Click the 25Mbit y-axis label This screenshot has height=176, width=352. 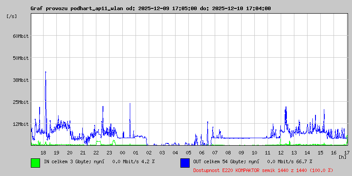pos(21,102)
